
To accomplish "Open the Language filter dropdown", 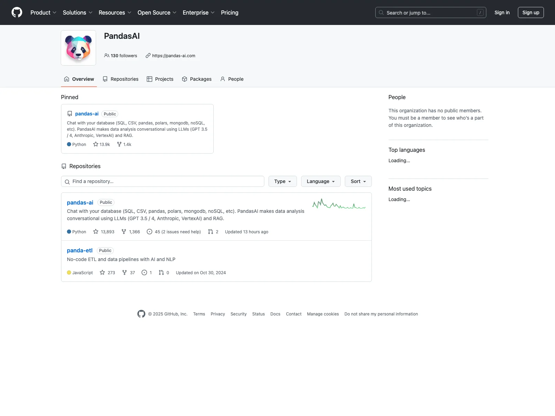I will [321, 181].
